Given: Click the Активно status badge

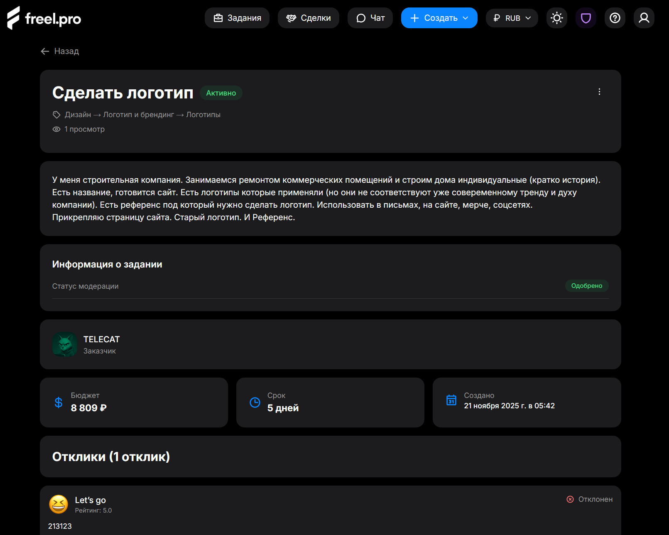Looking at the screenshot, I should (221, 93).
